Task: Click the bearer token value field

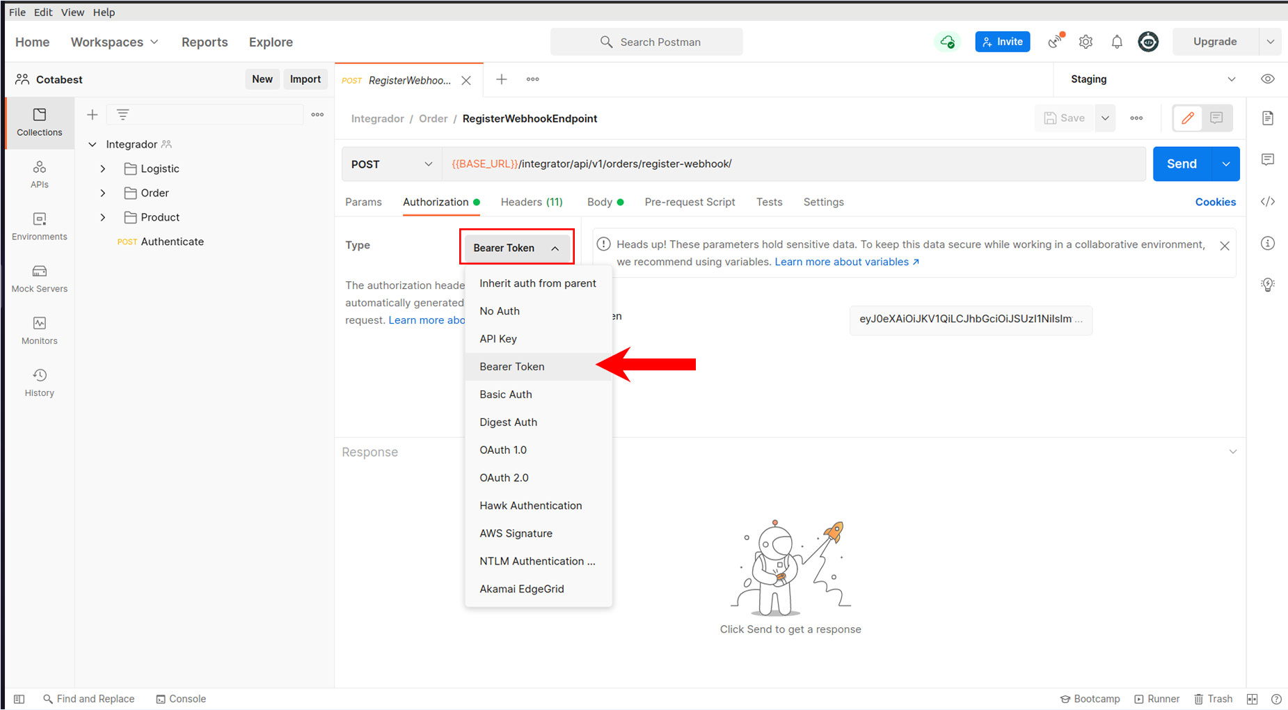Action: coord(971,319)
